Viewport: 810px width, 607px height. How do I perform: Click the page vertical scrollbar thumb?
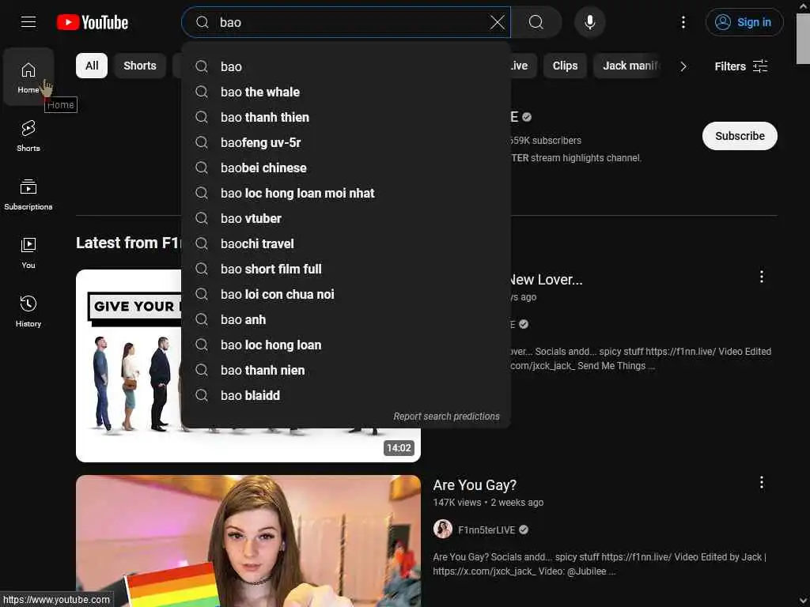point(803,39)
